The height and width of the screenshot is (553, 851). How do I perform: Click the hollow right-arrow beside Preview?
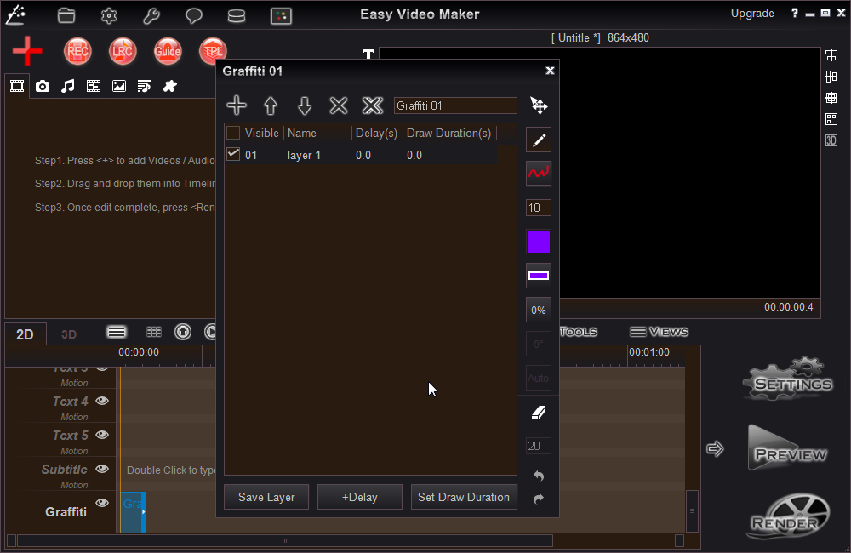(716, 449)
